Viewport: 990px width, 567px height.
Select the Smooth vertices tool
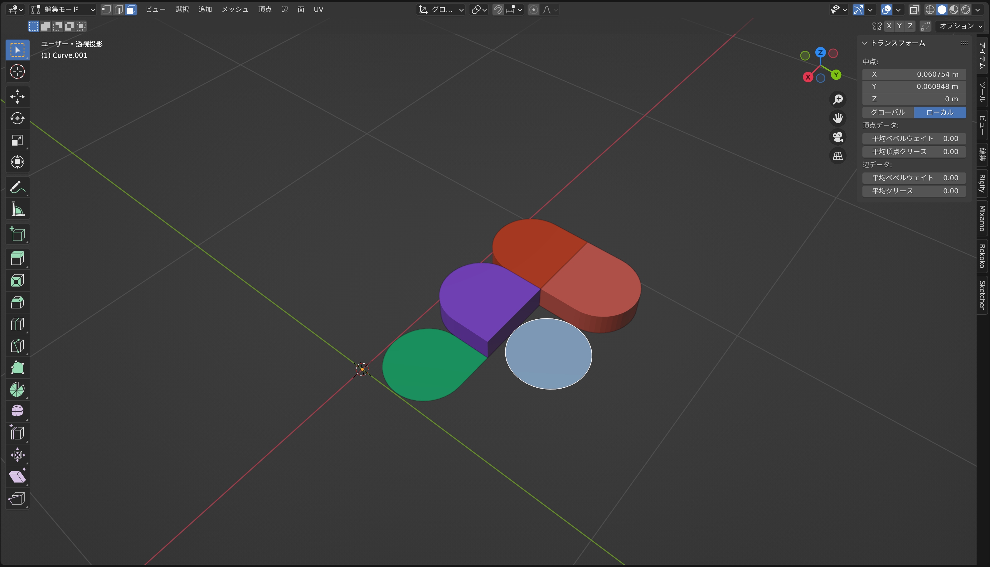(x=17, y=411)
